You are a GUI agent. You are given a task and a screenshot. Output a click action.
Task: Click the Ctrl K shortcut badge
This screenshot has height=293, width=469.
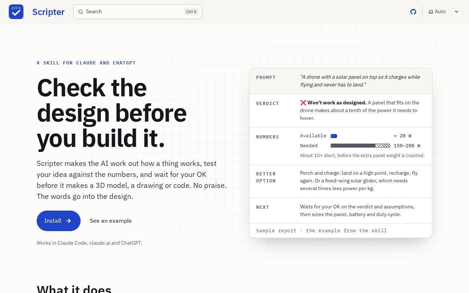tap(191, 12)
